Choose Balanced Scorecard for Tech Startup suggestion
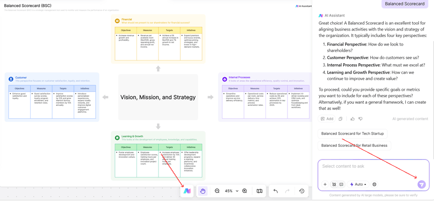 352,134
